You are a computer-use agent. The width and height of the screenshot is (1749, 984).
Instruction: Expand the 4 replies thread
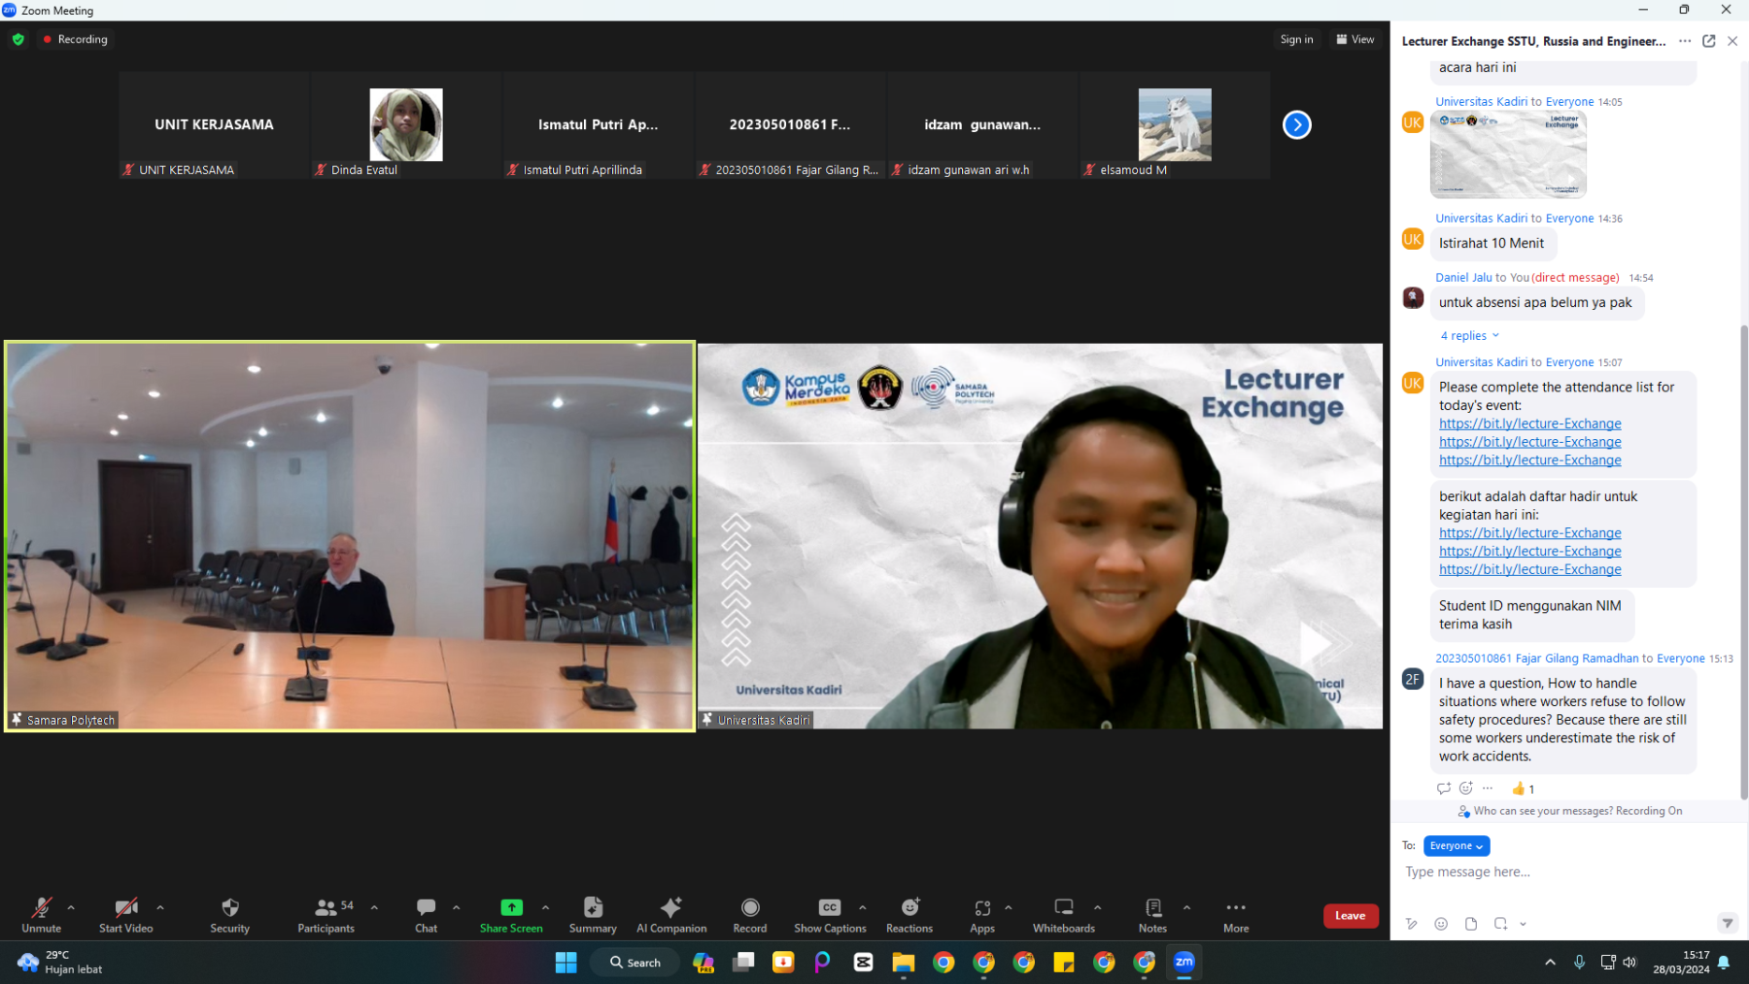point(1470,335)
